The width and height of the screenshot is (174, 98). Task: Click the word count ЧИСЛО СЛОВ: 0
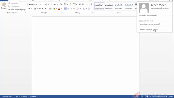pyautogui.click(x=21, y=97)
